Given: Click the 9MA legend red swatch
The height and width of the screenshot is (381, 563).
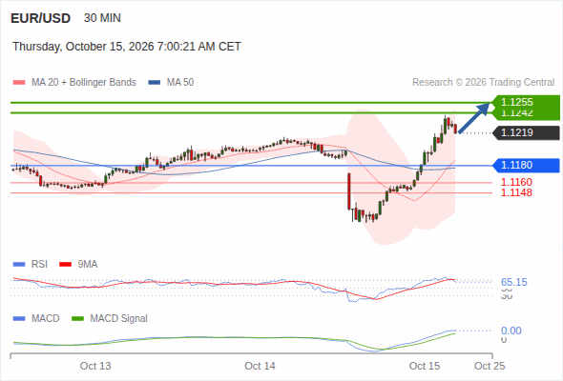Looking at the screenshot, I should tap(65, 265).
